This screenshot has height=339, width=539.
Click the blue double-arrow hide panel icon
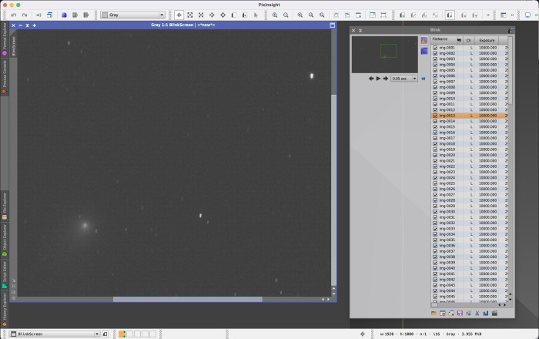pyautogui.click(x=423, y=79)
